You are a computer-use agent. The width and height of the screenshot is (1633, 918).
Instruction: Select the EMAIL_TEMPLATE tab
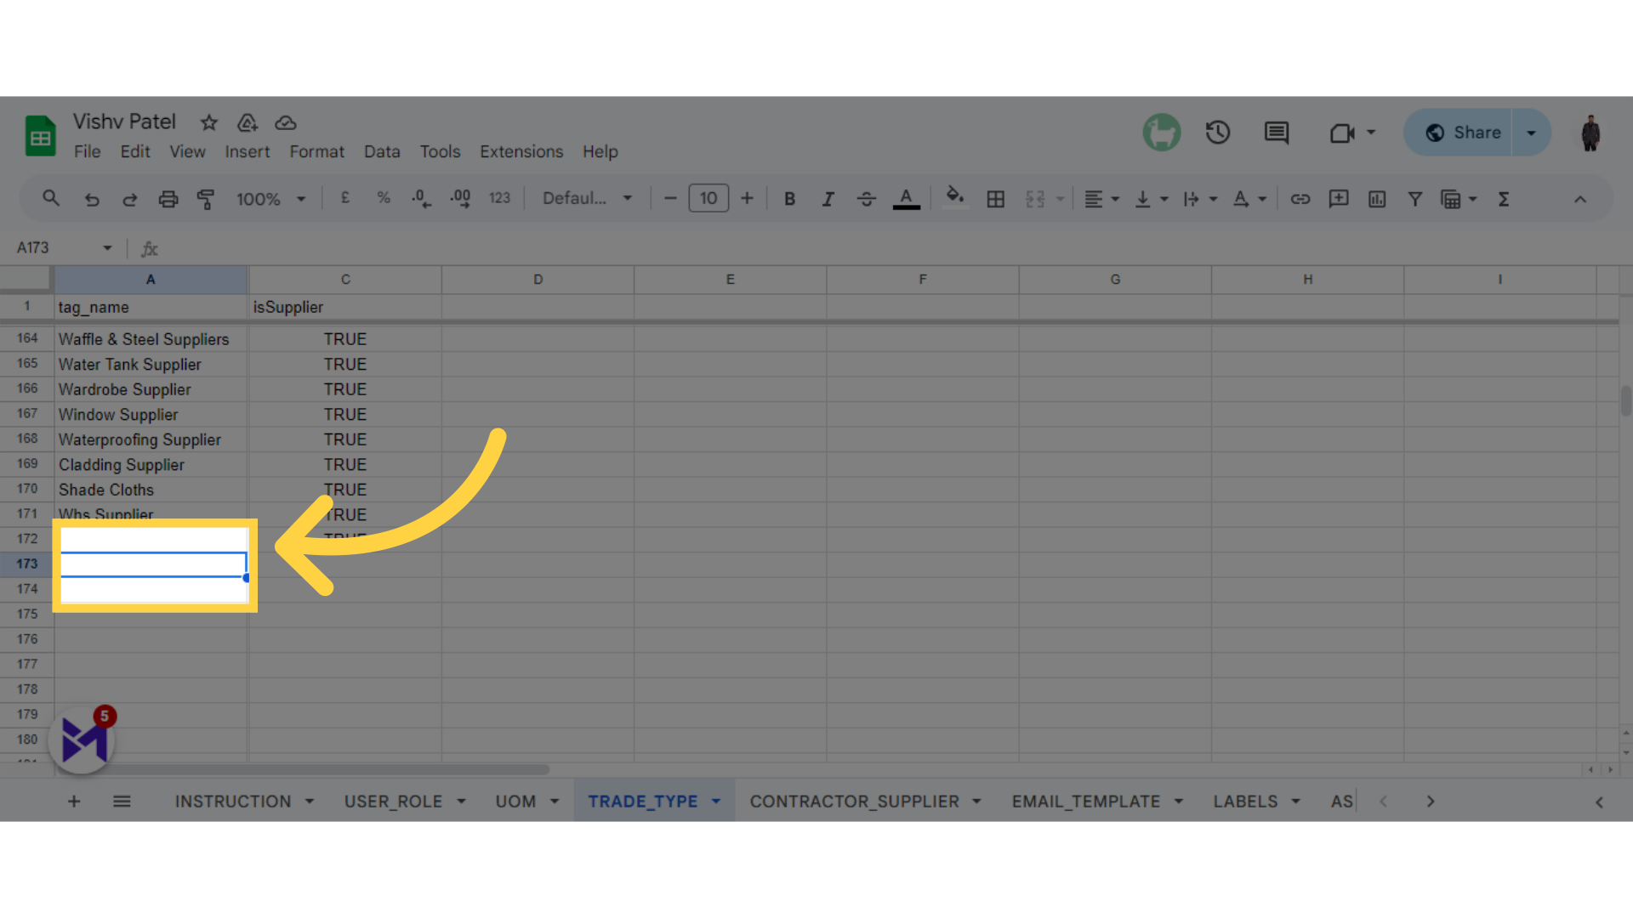1085,801
